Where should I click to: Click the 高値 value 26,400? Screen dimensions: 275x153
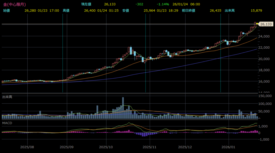pos(90,10)
